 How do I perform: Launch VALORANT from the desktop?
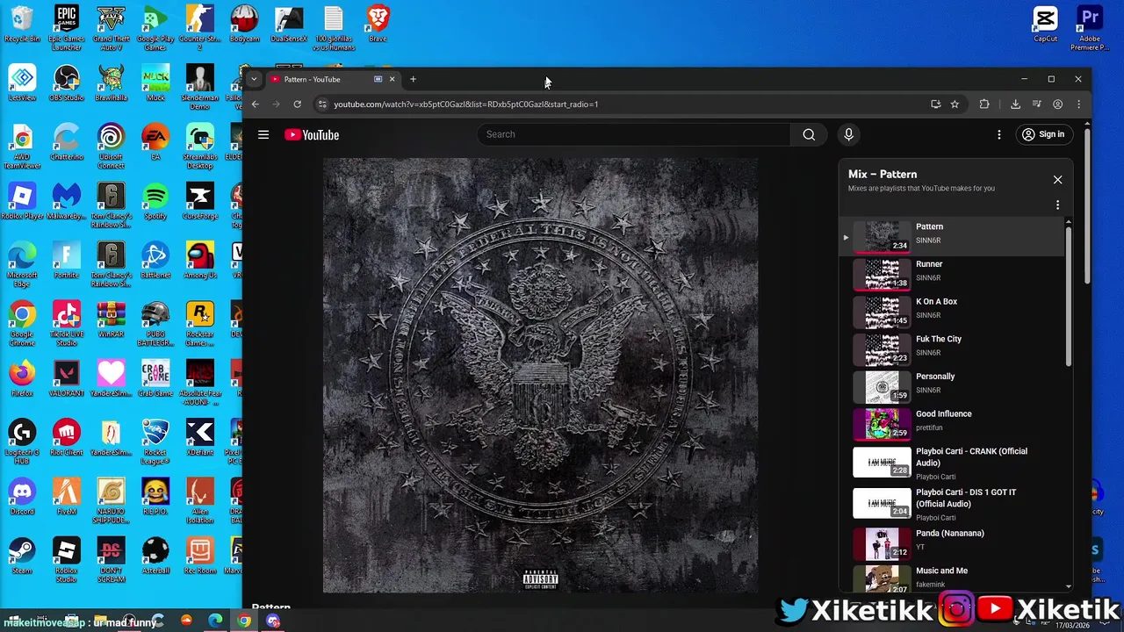tap(67, 377)
